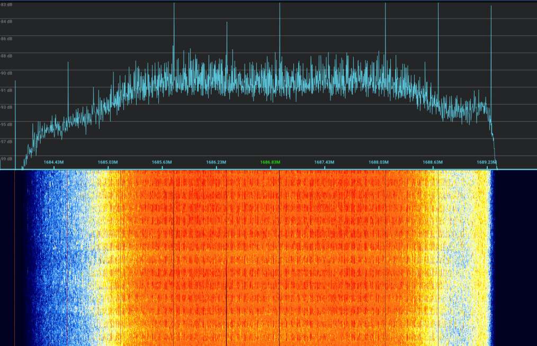Click the 1685.03M frequency tick label
Viewport: 537px width, 346px height.
click(109, 162)
